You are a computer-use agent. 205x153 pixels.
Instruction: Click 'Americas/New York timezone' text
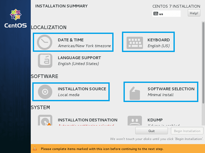(85, 46)
